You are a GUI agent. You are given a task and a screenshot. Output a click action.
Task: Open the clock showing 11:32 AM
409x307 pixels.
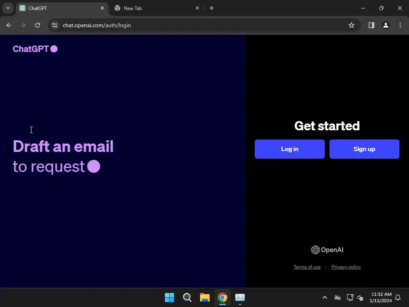381,297
